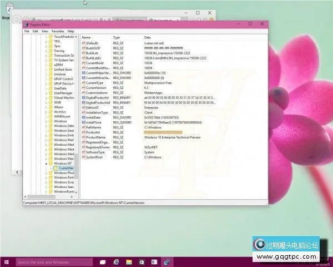Select the ProductName value icon
This screenshot has width=333, height=267.
point(84,137)
